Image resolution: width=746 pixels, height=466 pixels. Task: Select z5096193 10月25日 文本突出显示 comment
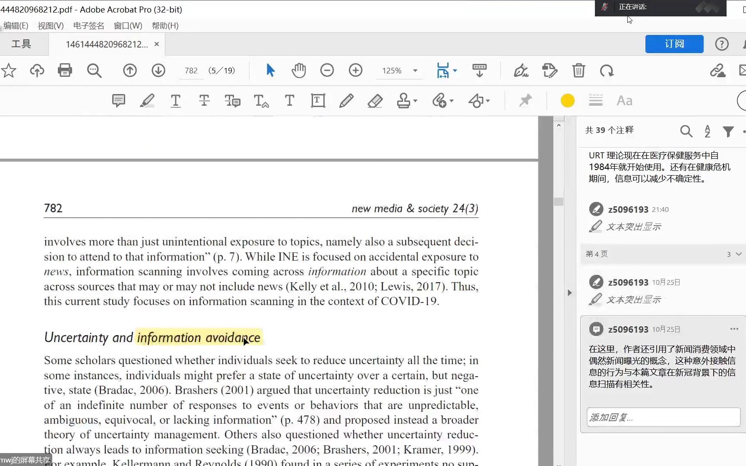tap(662, 290)
